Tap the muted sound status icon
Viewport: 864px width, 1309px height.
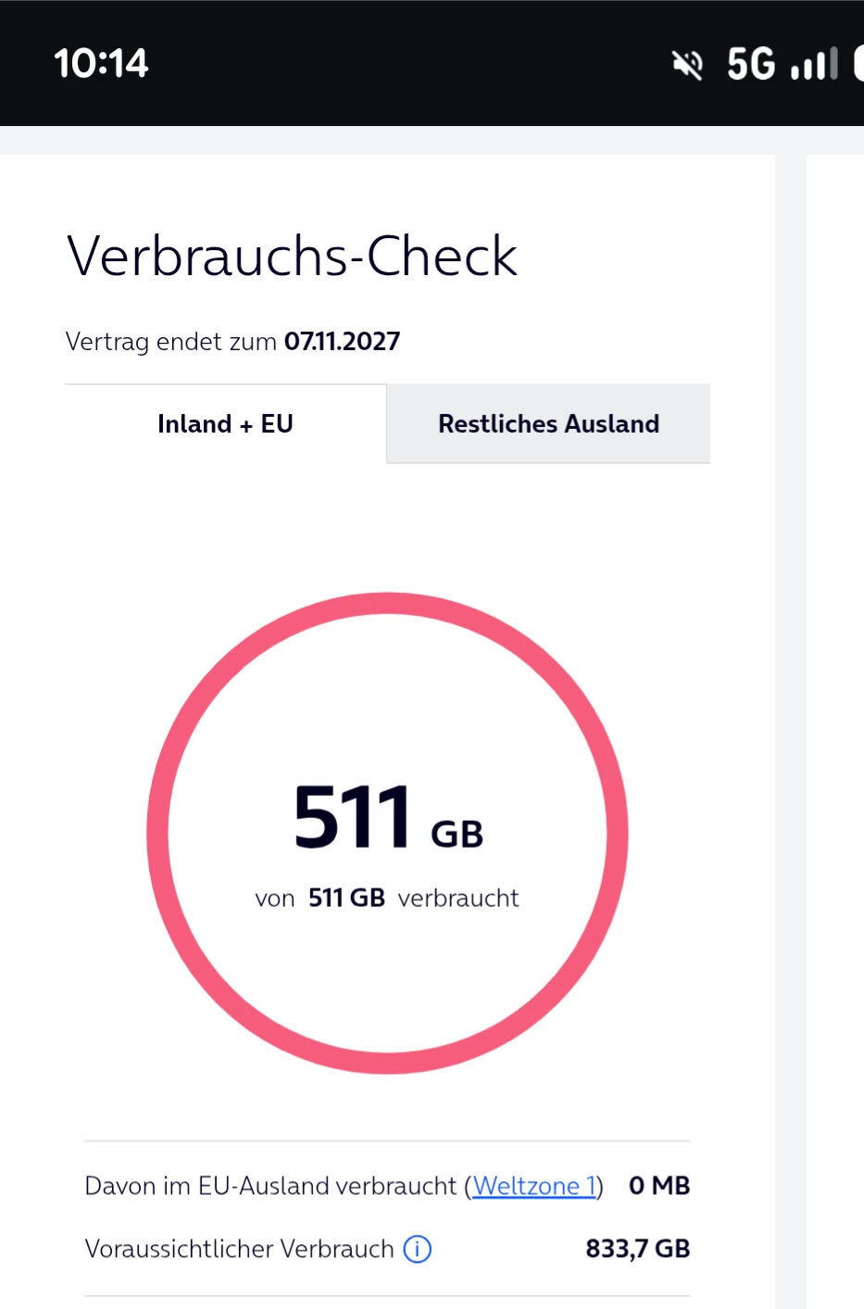tap(687, 65)
